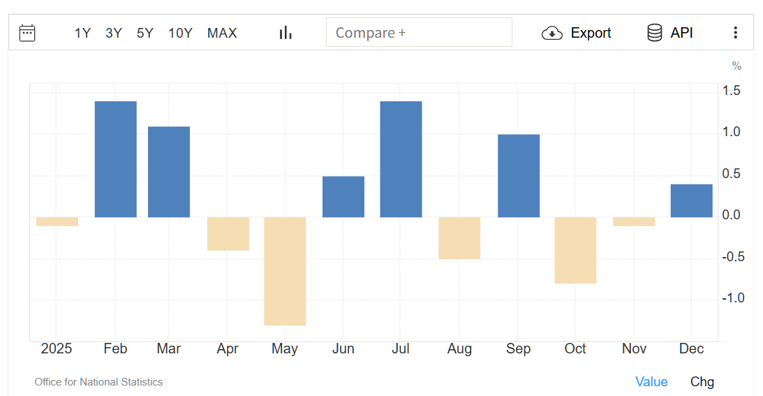Switch to 5Y time range
763x396 pixels.
(x=145, y=33)
